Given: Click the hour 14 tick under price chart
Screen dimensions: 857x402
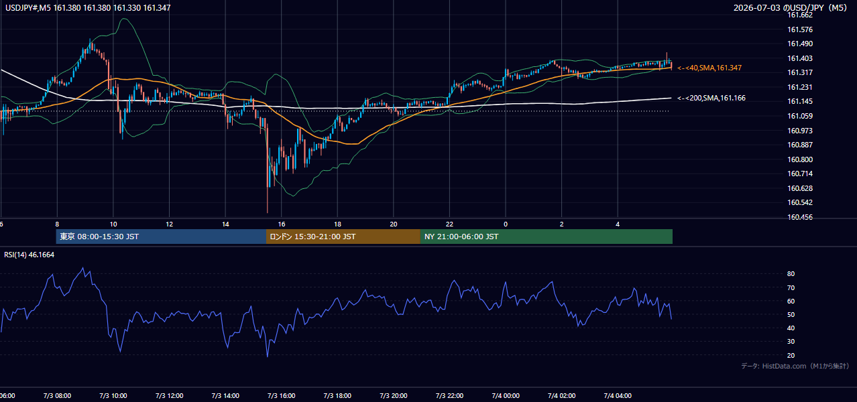Looking at the screenshot, I should coord(225,224).
